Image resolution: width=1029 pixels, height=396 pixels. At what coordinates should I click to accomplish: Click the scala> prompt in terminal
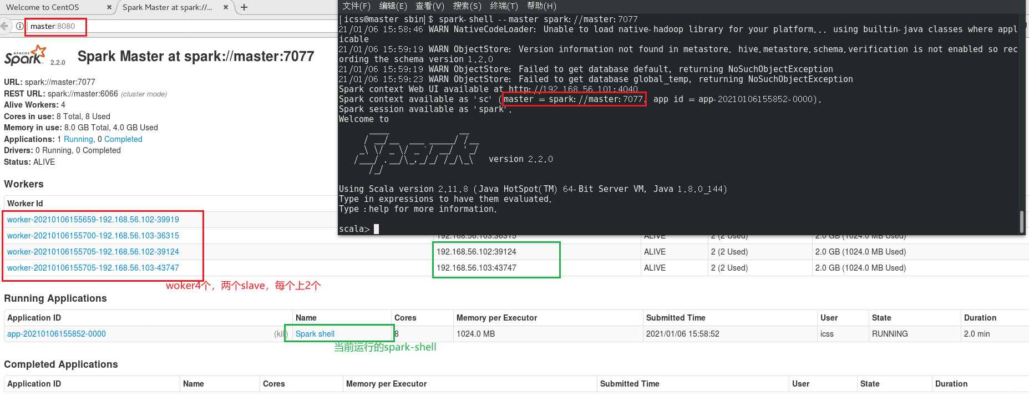coord(354,229)
